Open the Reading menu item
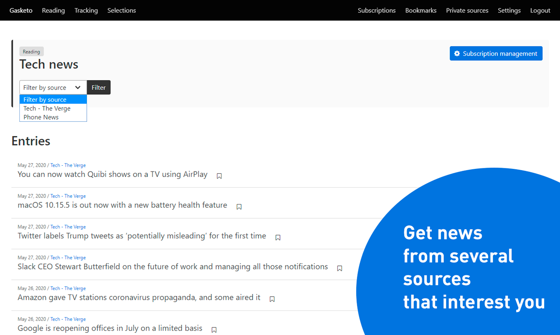 coord(53,10)
